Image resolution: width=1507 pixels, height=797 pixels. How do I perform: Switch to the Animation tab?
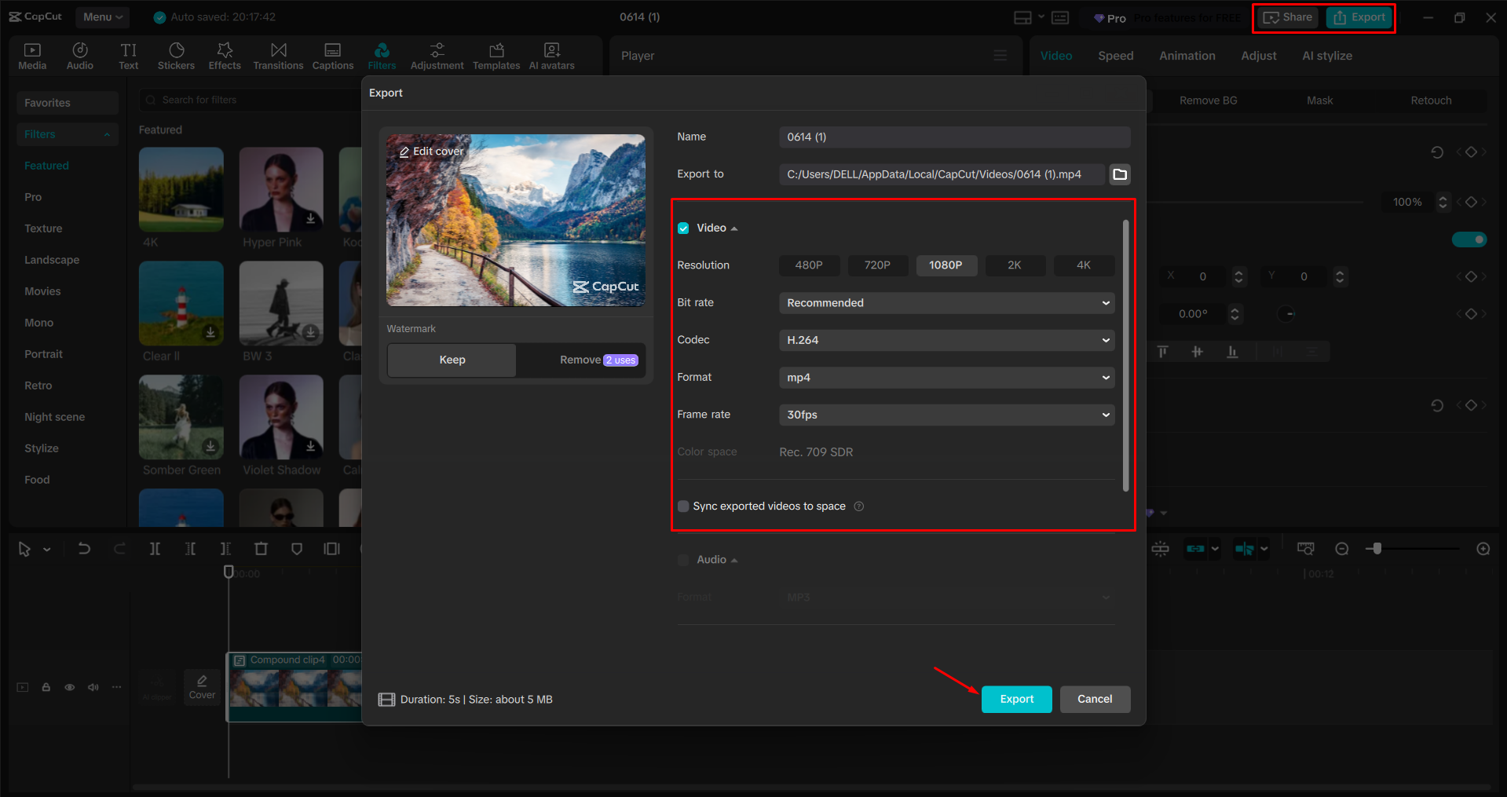(x=1187, y=55)
